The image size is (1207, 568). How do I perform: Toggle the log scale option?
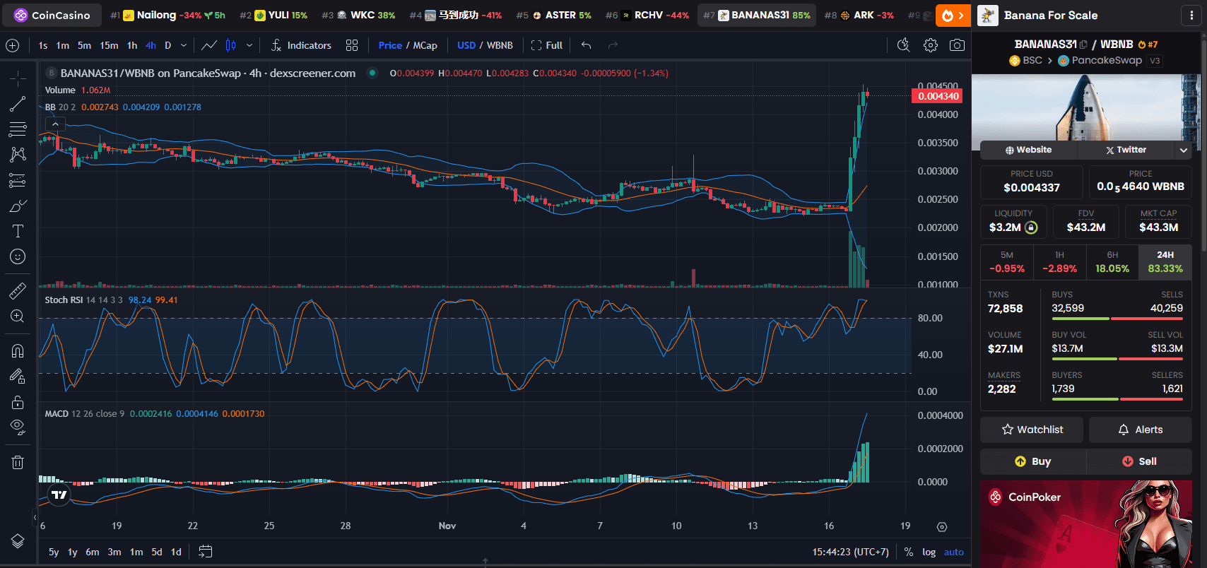tap(929, 552)
